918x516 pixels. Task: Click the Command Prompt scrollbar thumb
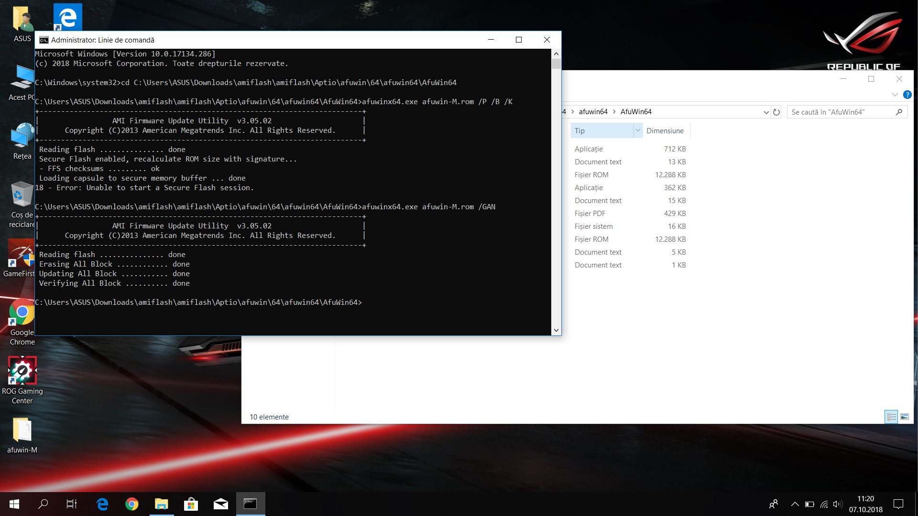point(556,64)
